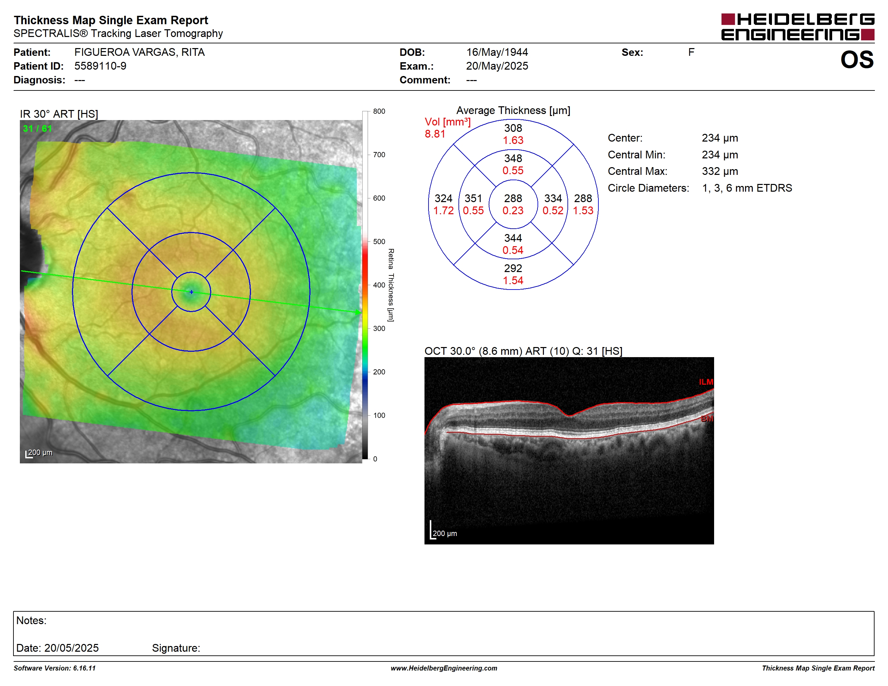Screen dimensions: 888x686
Task: Click the Central Max '332 µm' value
Action: tap(720, 171)
